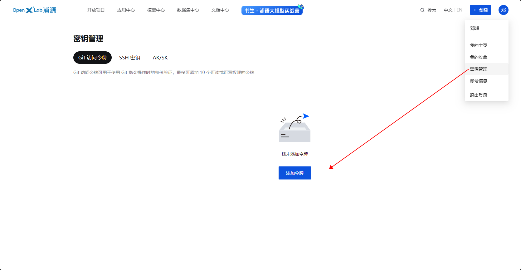Open 应用中心 in the top navigation
Image resolution: width=521 pixels, height=270 pixels.
pos(126,10)
